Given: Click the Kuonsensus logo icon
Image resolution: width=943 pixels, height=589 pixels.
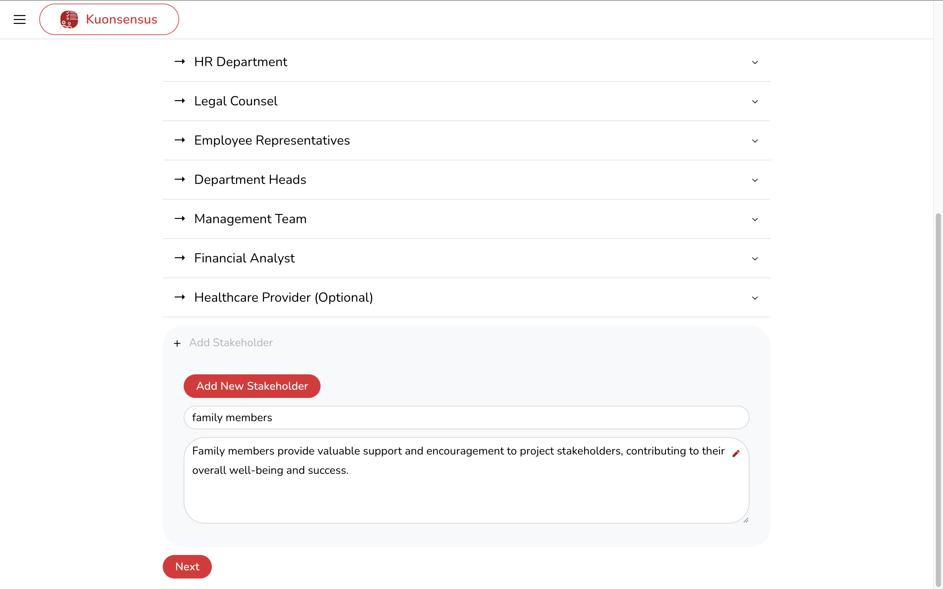Looking at the screenshot, I should (x=69, y=20).
